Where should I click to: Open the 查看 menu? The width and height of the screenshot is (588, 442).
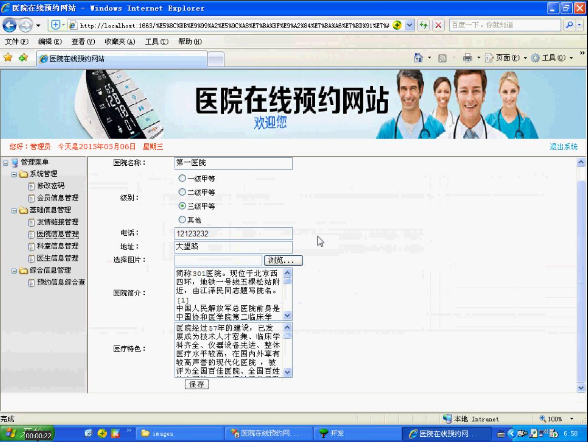coord(83,42)
